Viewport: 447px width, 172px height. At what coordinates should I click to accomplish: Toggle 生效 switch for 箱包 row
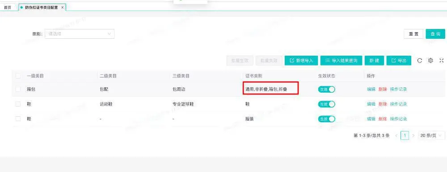327,89
